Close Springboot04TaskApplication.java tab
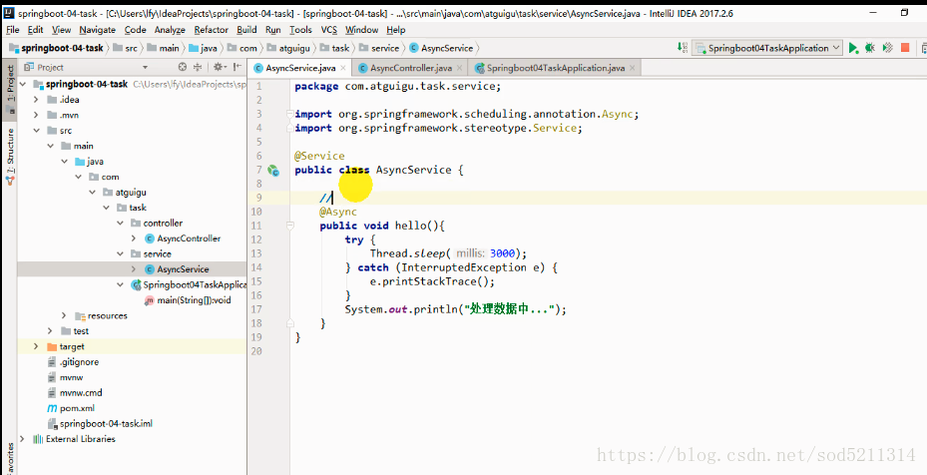Screen dimensions: 927x475 click(632, 68)
